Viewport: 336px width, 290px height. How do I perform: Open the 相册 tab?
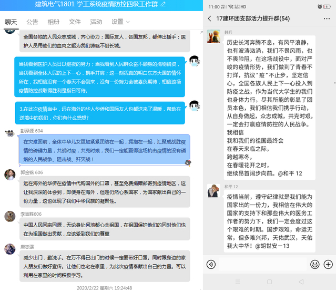pyautogui.click(x=54, y=22)
